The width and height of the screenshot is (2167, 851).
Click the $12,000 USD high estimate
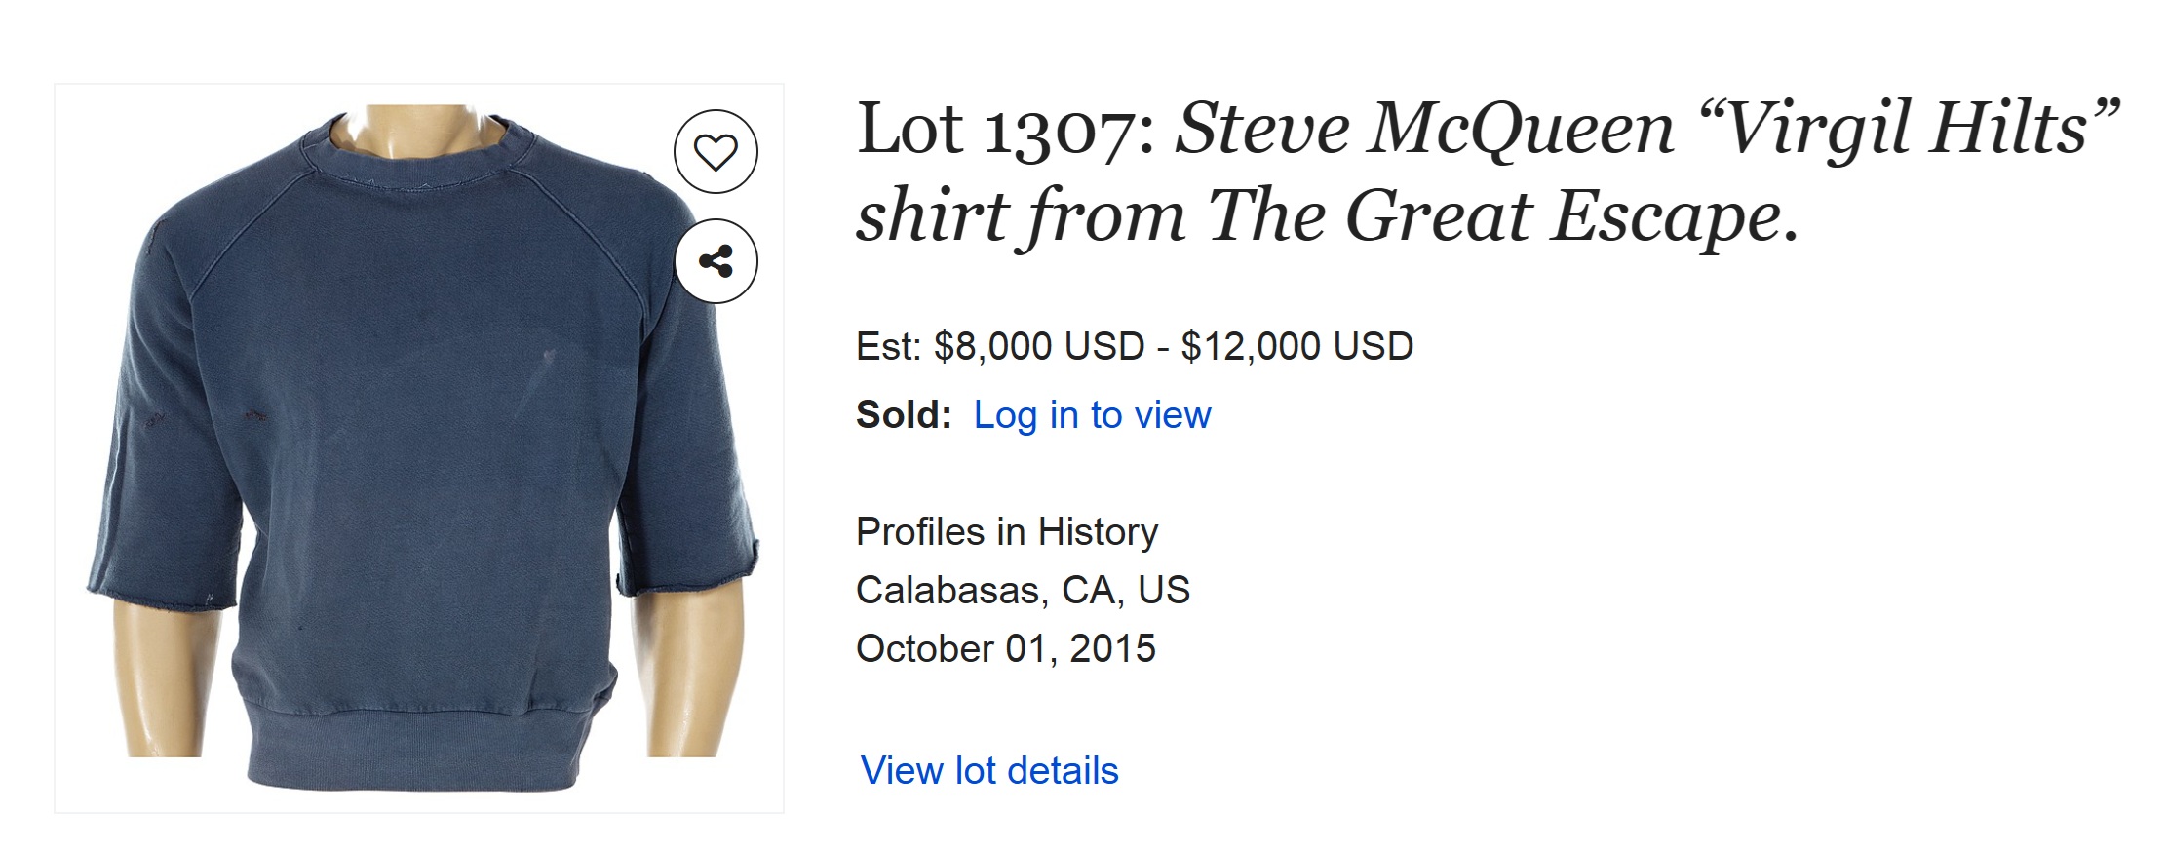point(1296,347)
